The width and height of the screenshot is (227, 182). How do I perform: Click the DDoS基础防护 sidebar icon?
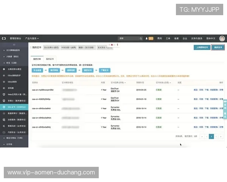pos(5,75)
